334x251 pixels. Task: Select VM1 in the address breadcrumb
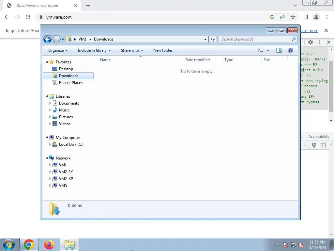82,39
